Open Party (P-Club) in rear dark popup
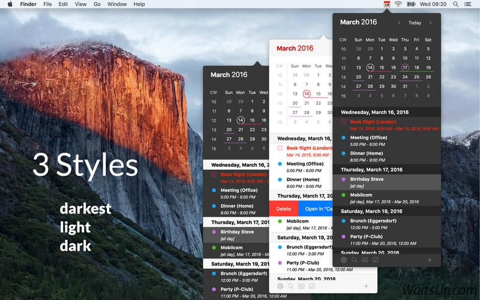Viewport: 480px width, 300px height. pyautogui.click(x=236, y=292)
